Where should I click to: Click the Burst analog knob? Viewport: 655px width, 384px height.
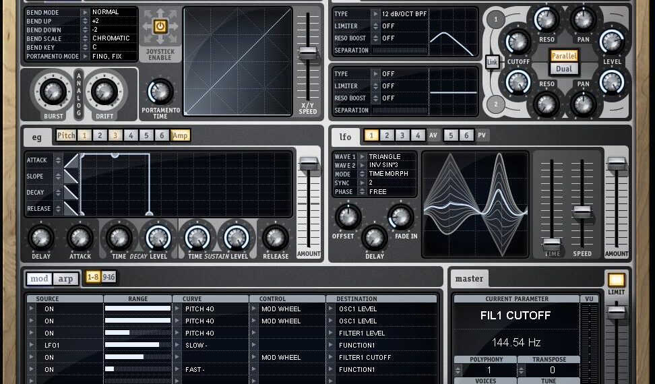point(53,90)
